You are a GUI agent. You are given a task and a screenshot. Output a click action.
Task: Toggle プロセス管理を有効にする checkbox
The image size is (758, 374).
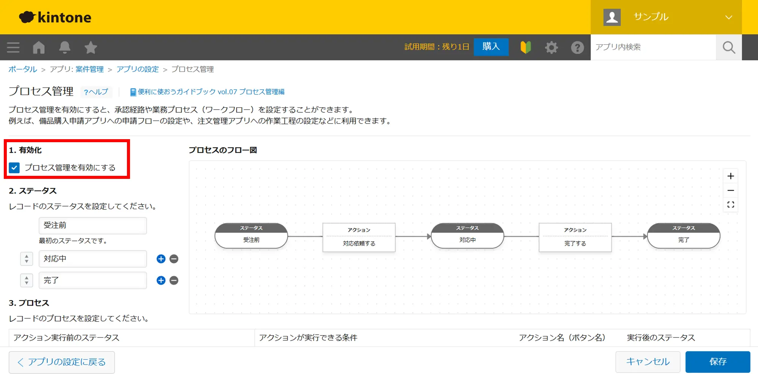click(14, 168)
